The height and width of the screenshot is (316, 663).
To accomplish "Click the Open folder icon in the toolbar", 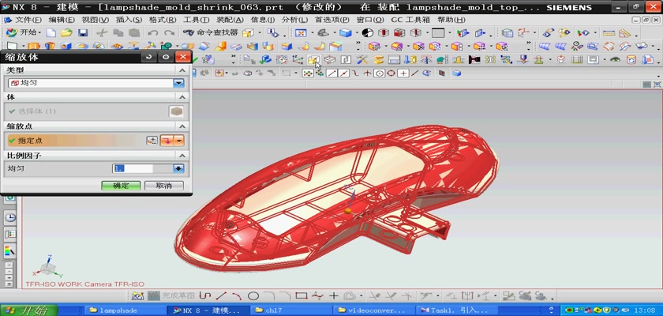I will [66, 33].
